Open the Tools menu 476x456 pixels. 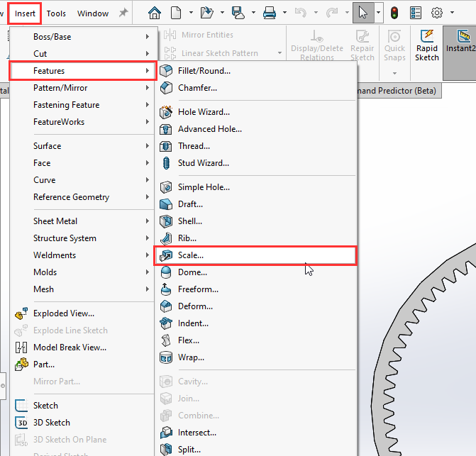(x=56, y=13)
